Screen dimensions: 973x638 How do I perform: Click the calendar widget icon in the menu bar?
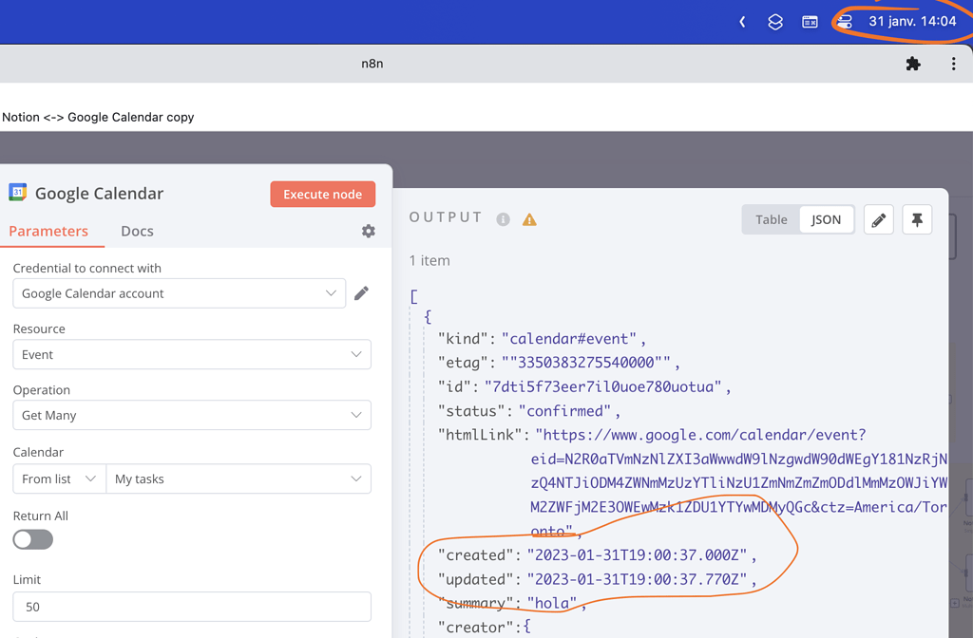810,21
